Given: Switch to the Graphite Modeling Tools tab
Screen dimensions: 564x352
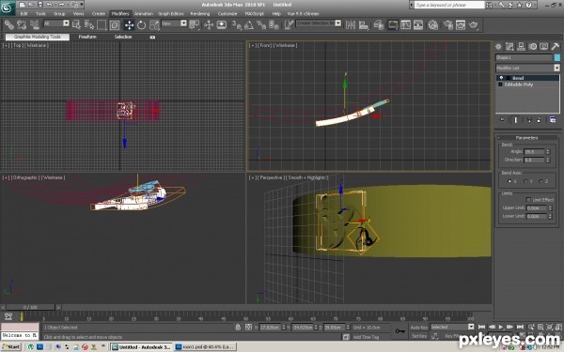Looking at the screenshot, I should 37,37.
